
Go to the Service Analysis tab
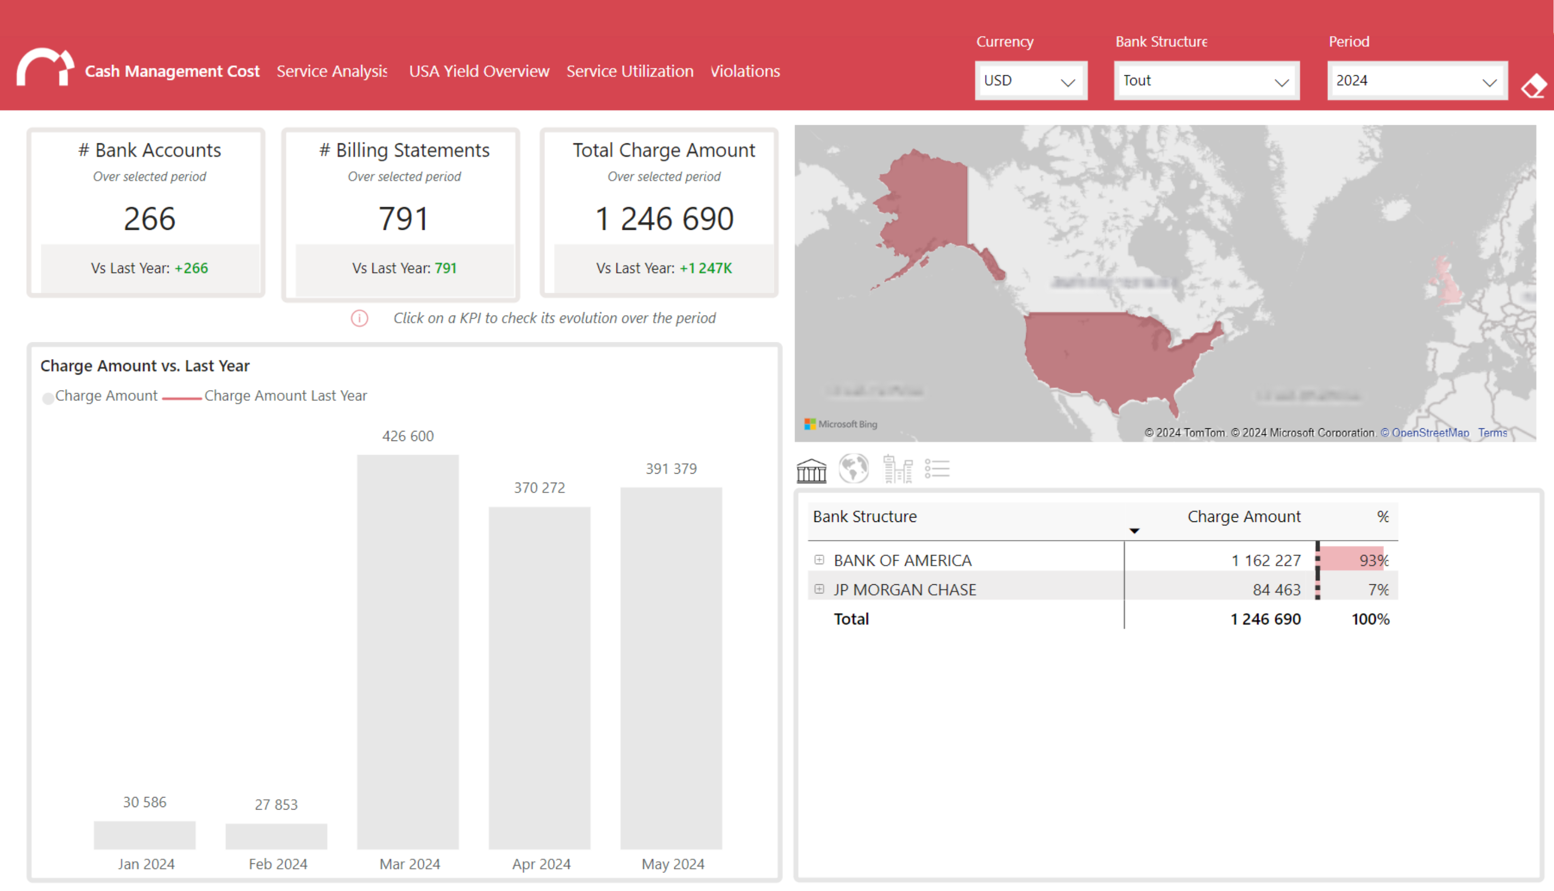coord(332,71)
